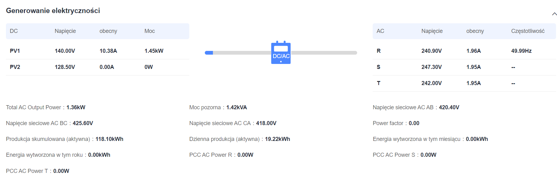The height and width of the screenshot is (185, 557).
Task: Click the DC column header
Action: tap(14, 31)
